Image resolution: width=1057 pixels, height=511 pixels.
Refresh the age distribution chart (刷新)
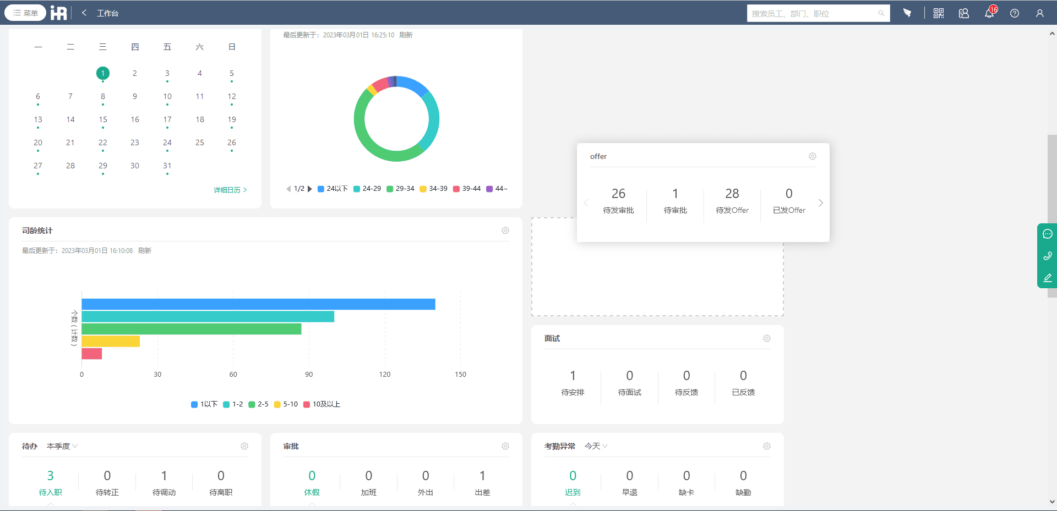(406, 35)
